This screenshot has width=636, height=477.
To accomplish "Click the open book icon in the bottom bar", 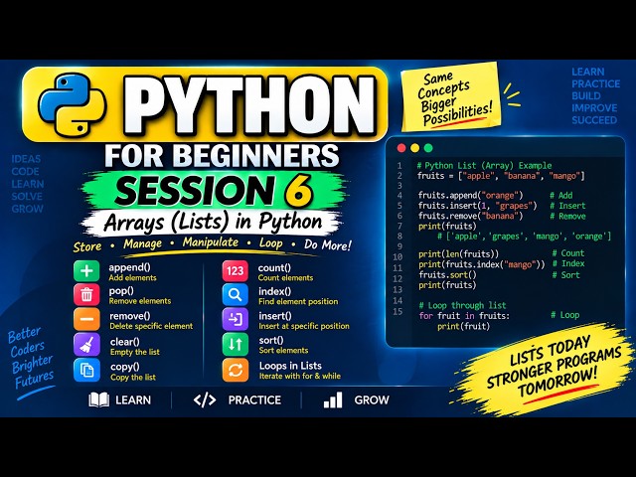I will (99, 399).
